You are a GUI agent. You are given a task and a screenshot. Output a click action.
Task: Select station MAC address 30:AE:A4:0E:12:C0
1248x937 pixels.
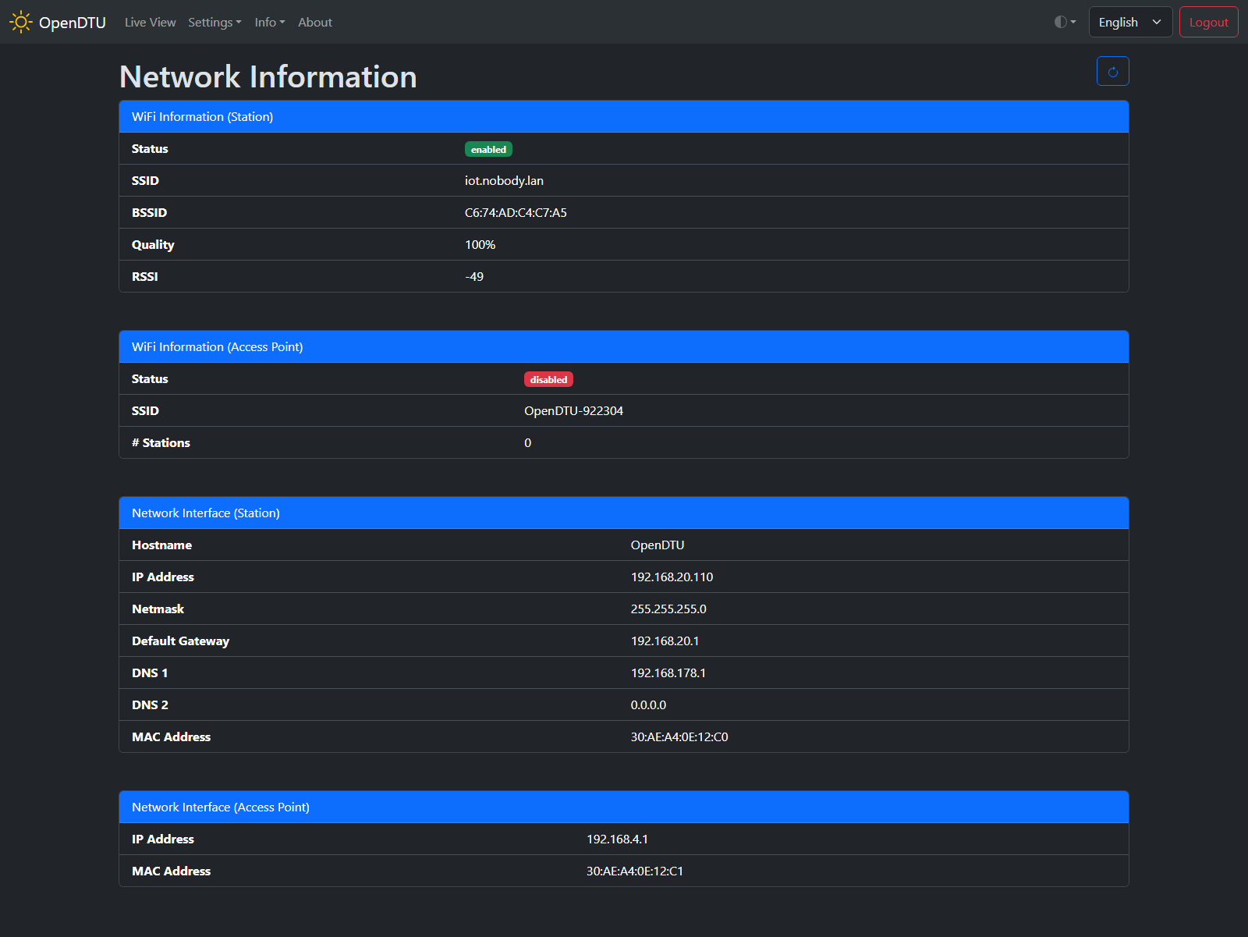679,737
